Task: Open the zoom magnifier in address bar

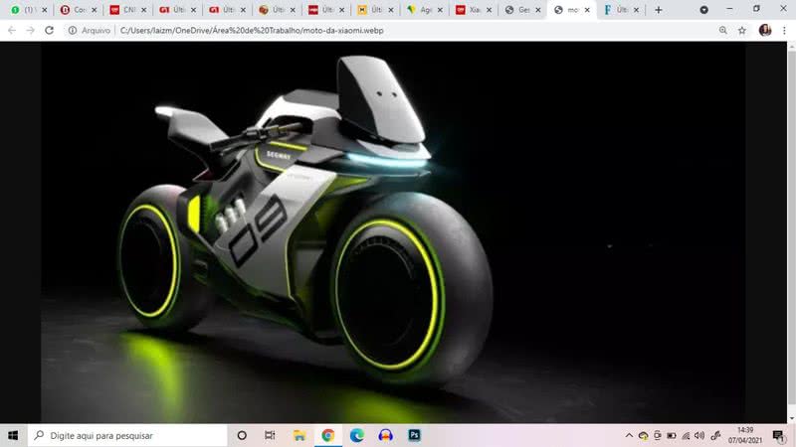Action: point(723,31)
